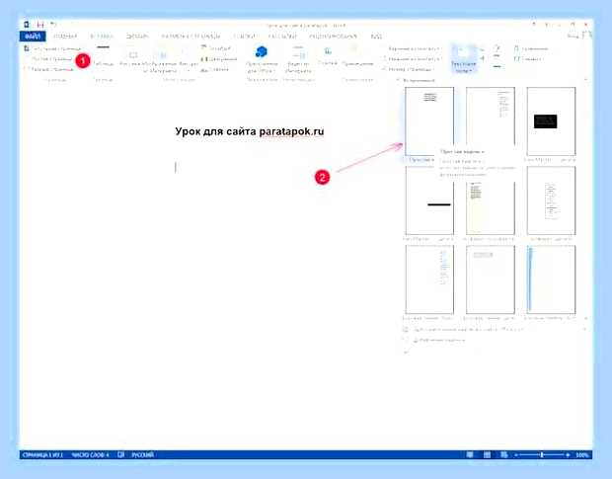Open the ДИЗАЙН ribbon tab
The height and width of the screenshot is (479, 612).
pos(137,37)
